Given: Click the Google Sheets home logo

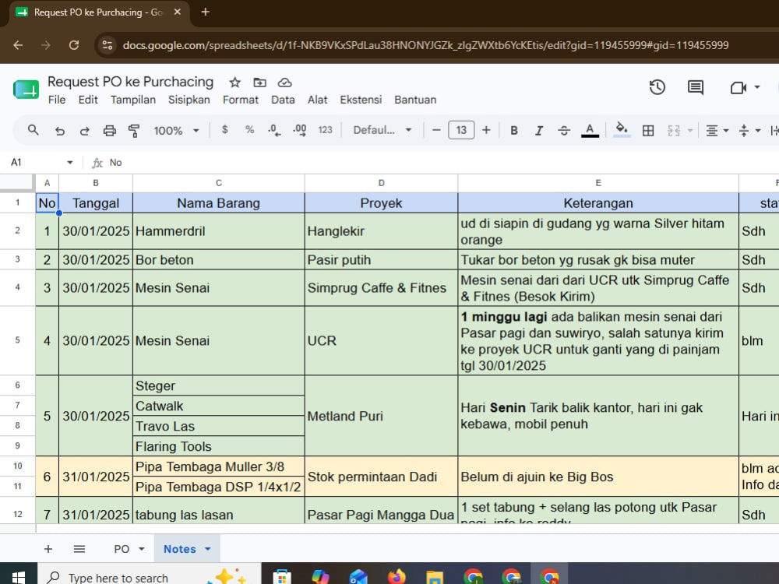Looking at the screenshot, I should coord(26,90).
